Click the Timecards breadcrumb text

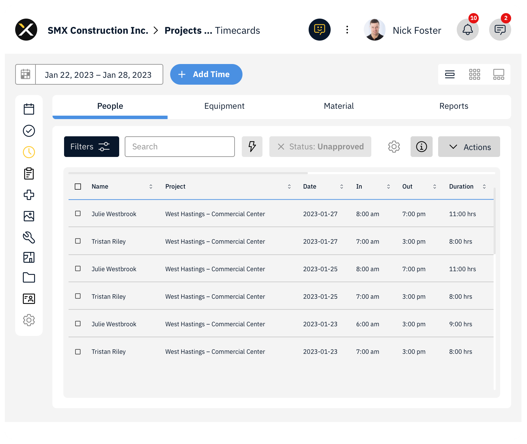238,30
